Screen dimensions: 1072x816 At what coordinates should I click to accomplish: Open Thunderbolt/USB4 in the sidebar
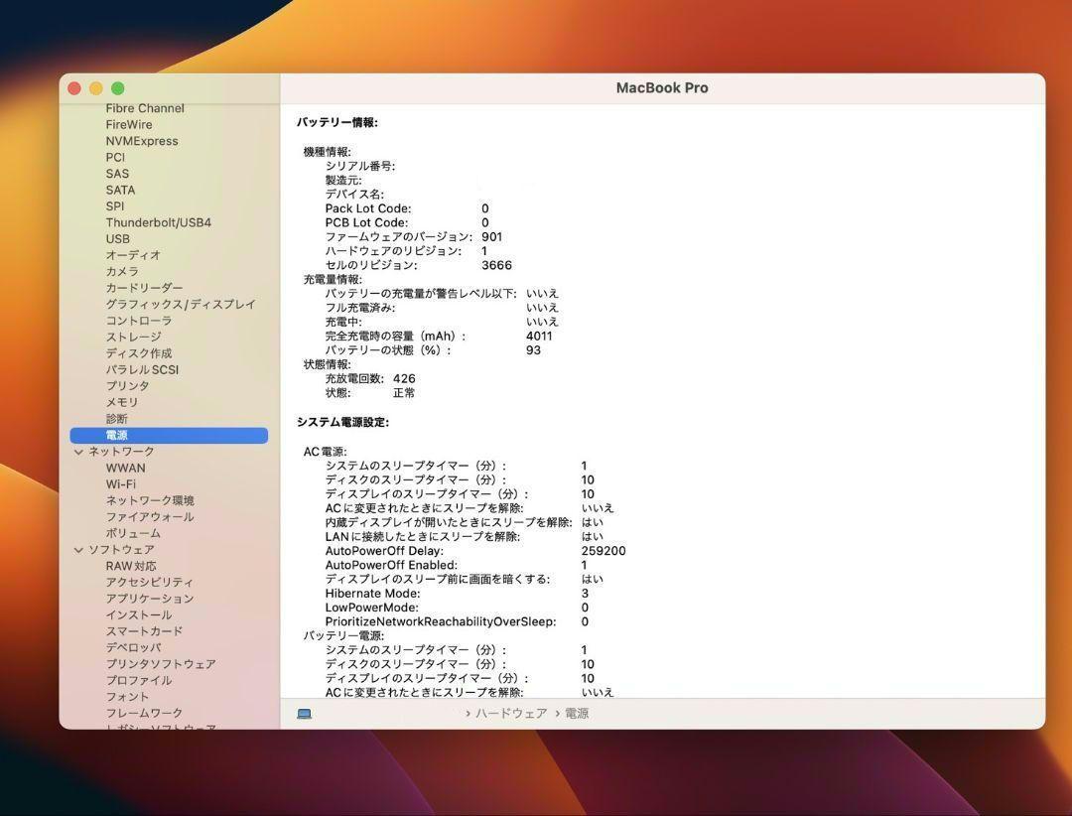coord(159,222)
